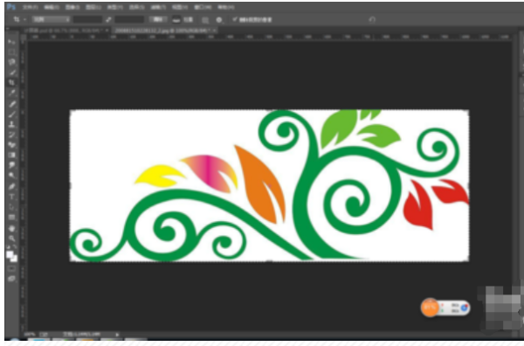Screen dimensions: 524x346
Task: Click the foreground color swatch
Action: (10, 254)
